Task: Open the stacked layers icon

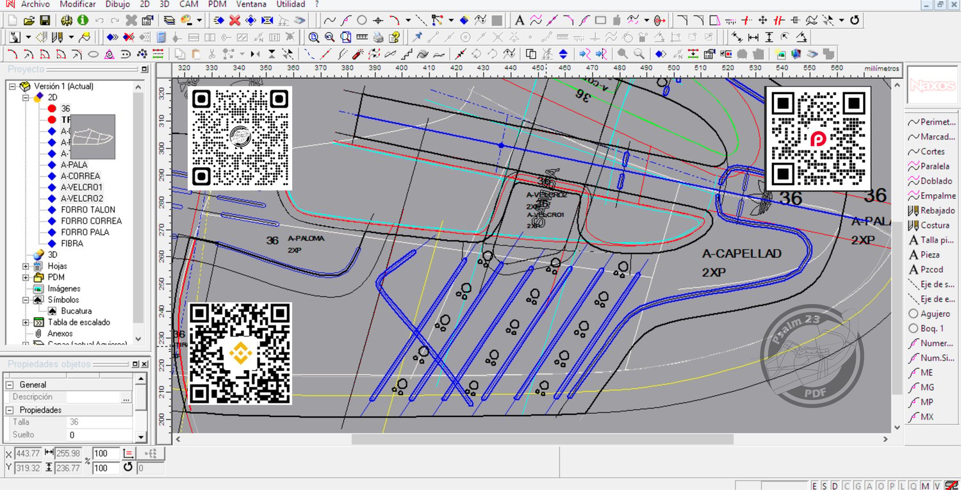Action: tap(169, 20)
